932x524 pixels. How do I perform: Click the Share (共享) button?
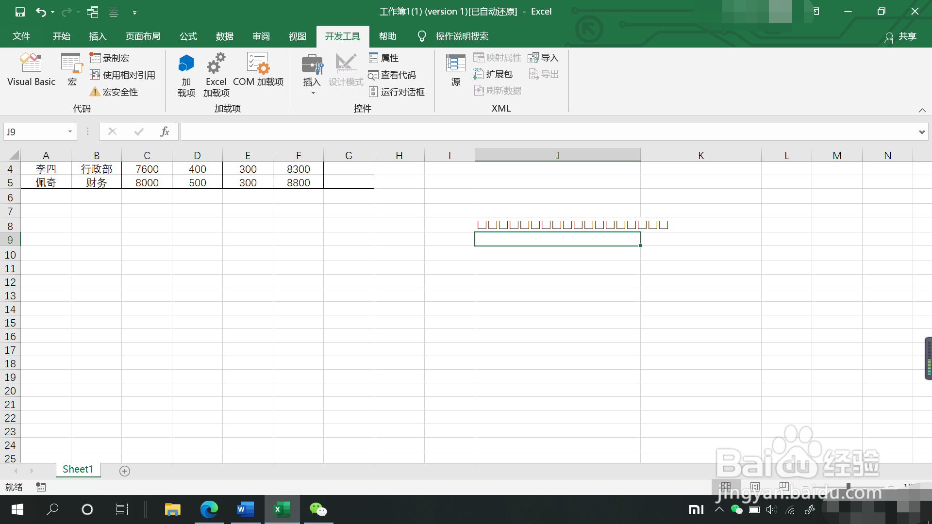point(901,36)
